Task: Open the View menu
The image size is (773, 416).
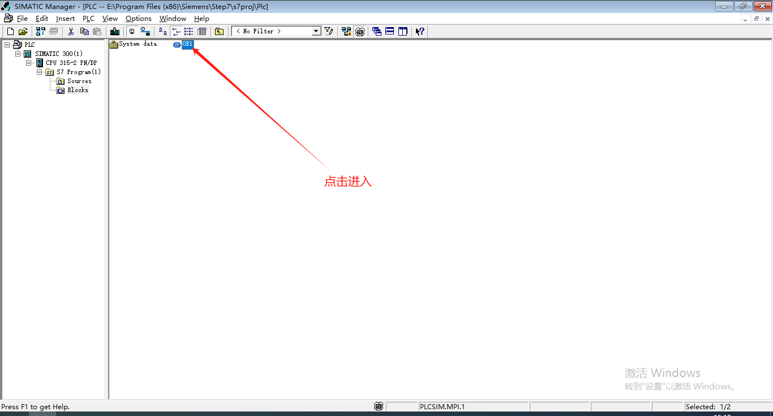Action: [110, 19]
